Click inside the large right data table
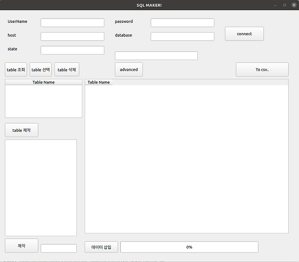 pos(187,159)
